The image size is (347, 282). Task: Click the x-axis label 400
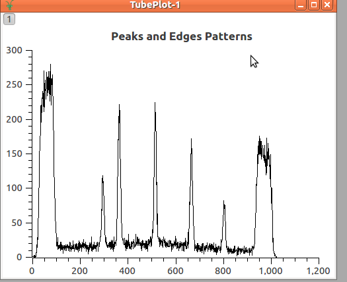coord(128,271)
